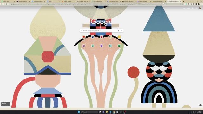
Task: Open the Google account avatar on page
Action: pos(200,8)
